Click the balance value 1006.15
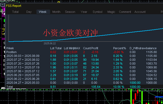Image resolution: width=163 pixels, height=104 pixels. tap(151, 79)
